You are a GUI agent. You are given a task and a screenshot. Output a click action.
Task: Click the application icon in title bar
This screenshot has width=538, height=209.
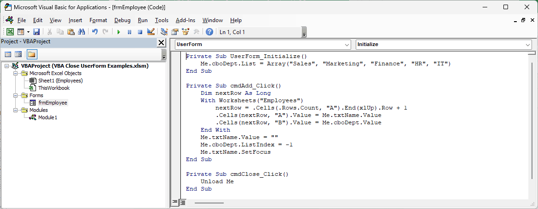7,7
